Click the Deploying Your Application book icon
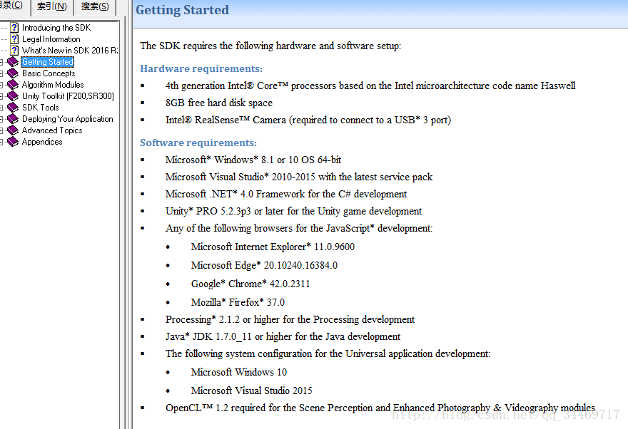Viewport: 628px width, 429px height. 13,119
